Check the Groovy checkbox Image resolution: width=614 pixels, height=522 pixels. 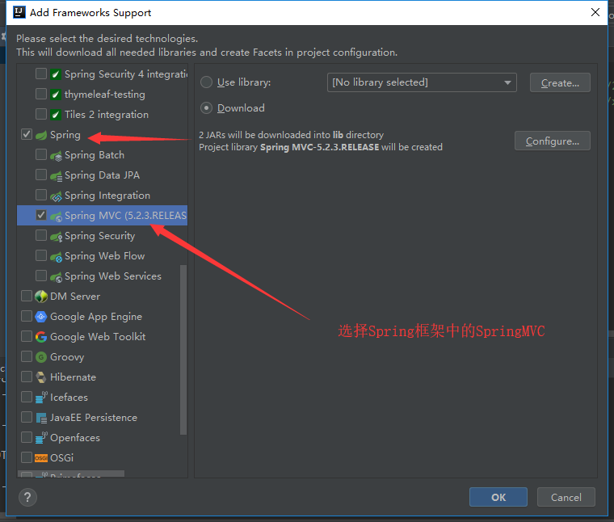coord(27,356)
